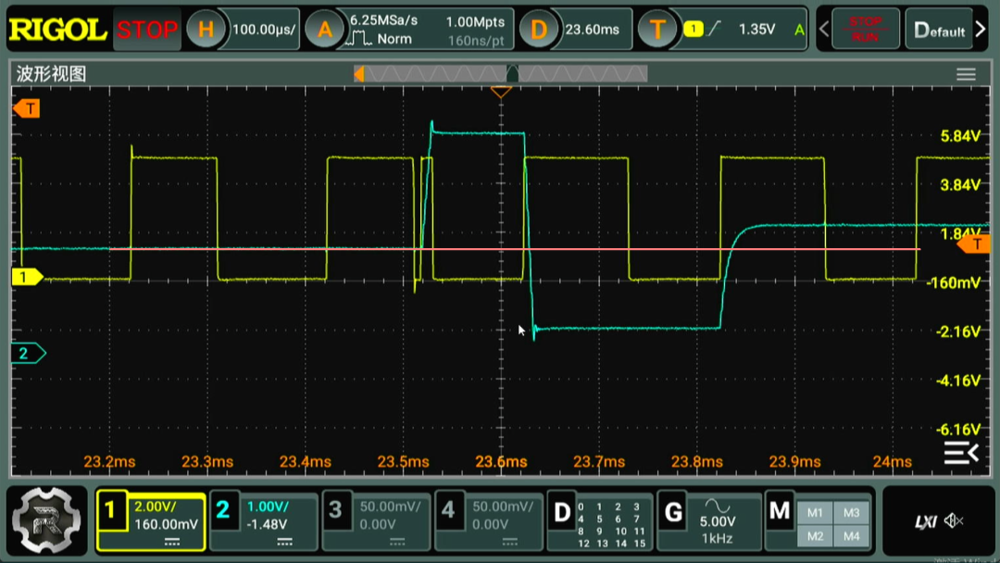This screenshot has height=563, width=1000.
Task: Open channel 1 2.00V/ scale setting
Action: tap(155, 507)
